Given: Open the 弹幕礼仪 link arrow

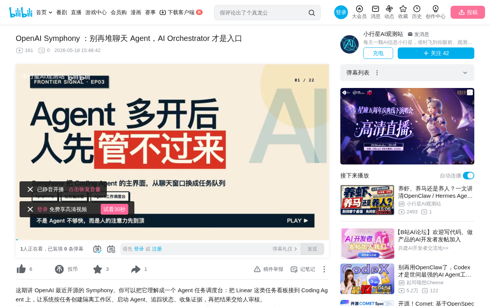Looking at the screenshot, I should [x=296, y=249].
